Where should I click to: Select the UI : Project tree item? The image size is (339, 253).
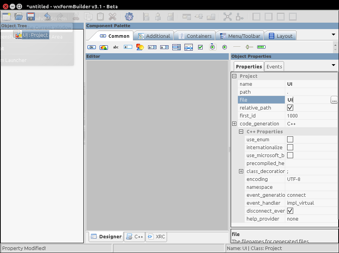coord(35,35)
